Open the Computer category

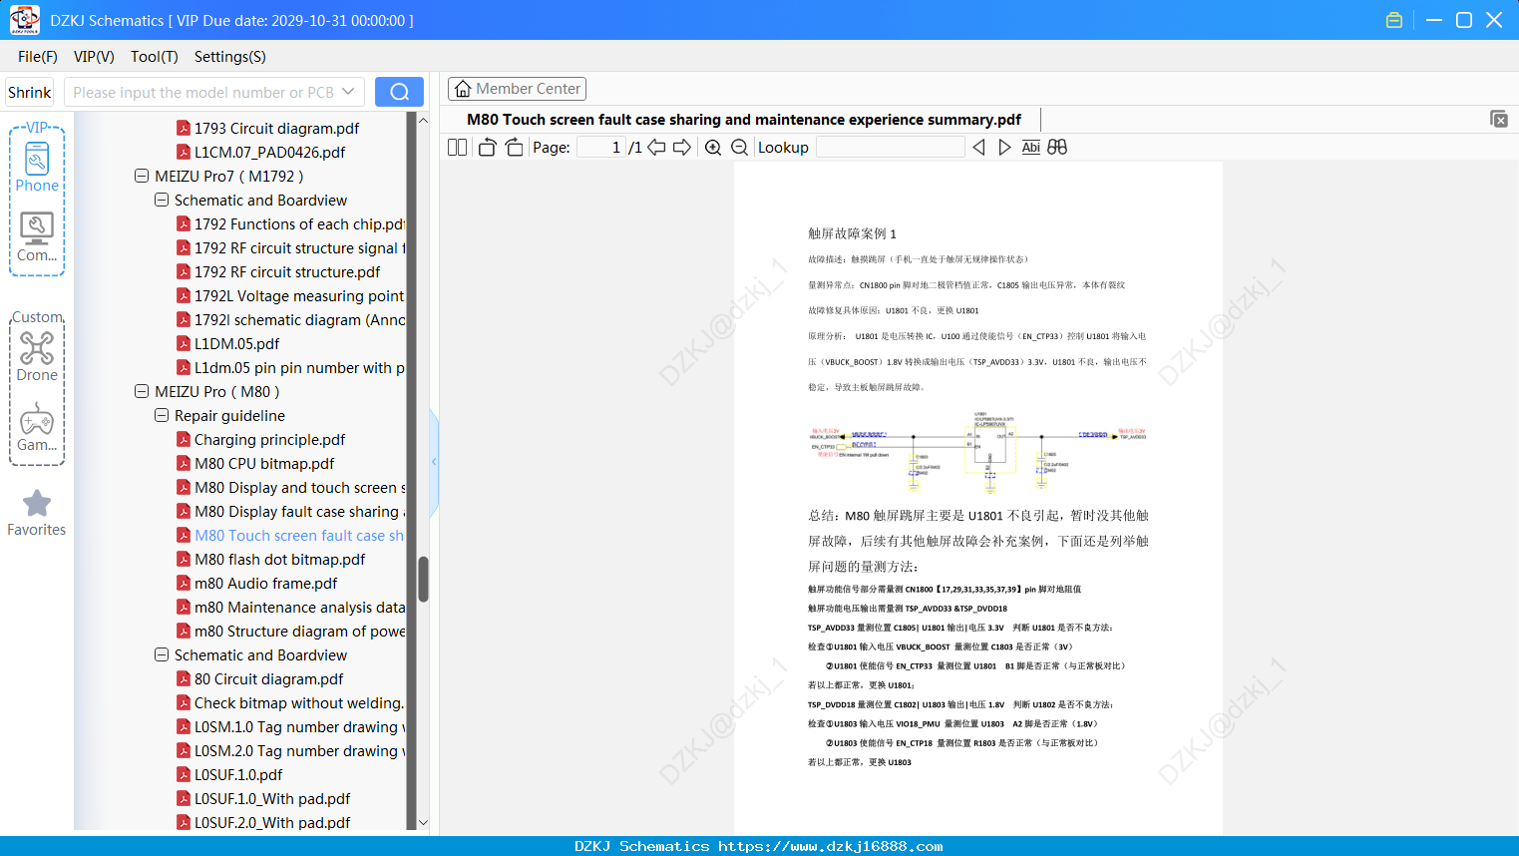pyautogui.click(x=37, y=237)
